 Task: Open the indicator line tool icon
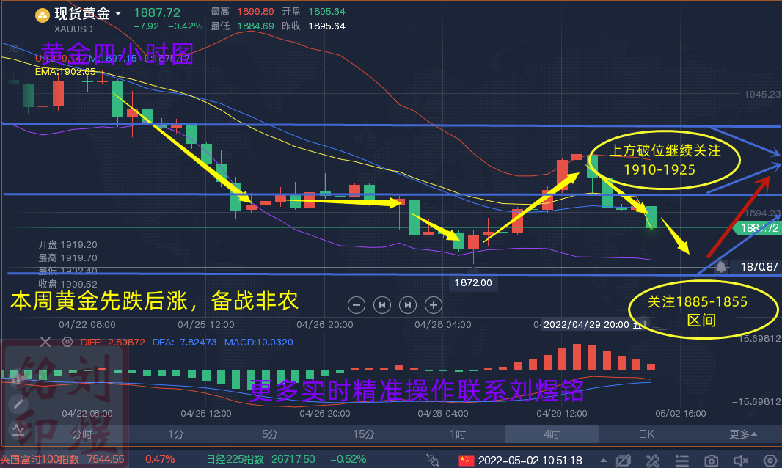[x=18, y=430]
